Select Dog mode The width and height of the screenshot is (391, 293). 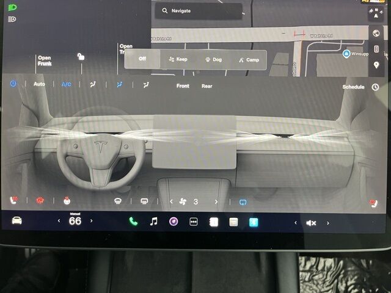[213, 60]
